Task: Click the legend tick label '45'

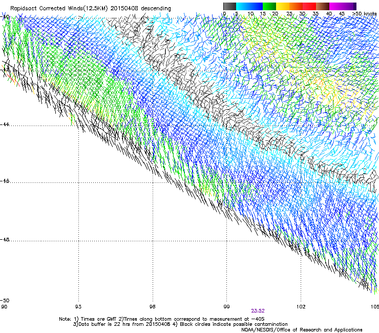Action: tap(342, 14)
